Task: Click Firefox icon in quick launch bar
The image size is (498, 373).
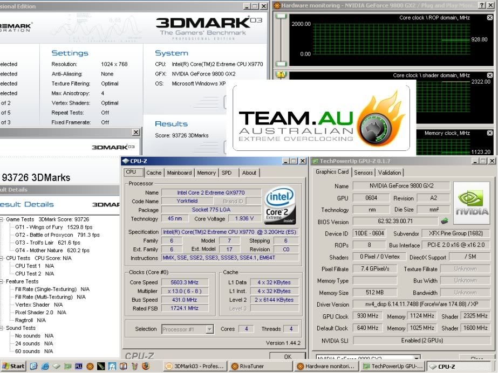Action: 145,366
